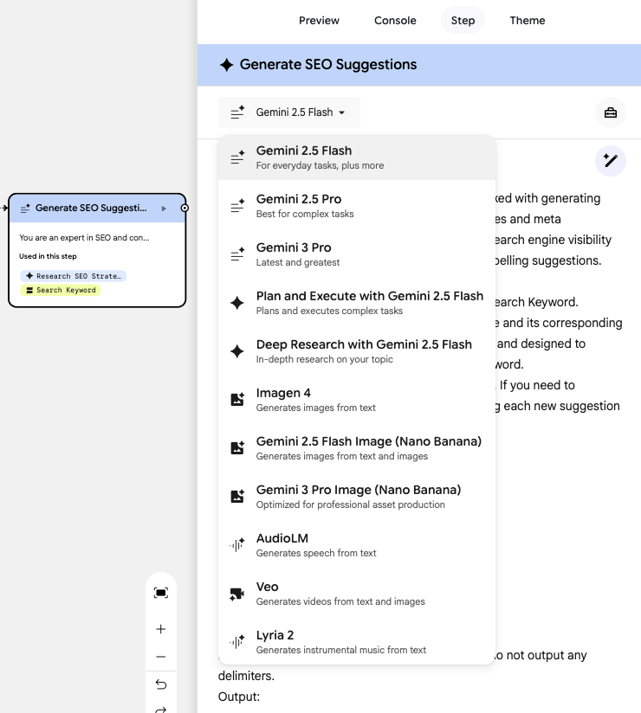Zoom in with the plus icon

point(160,629)
